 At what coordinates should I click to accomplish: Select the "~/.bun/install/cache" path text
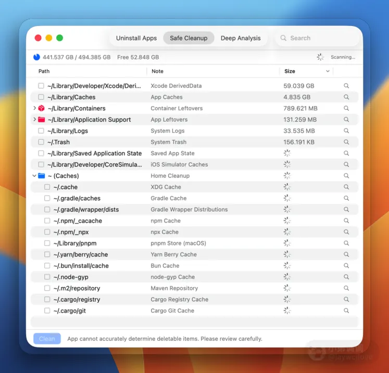point(81,266)
